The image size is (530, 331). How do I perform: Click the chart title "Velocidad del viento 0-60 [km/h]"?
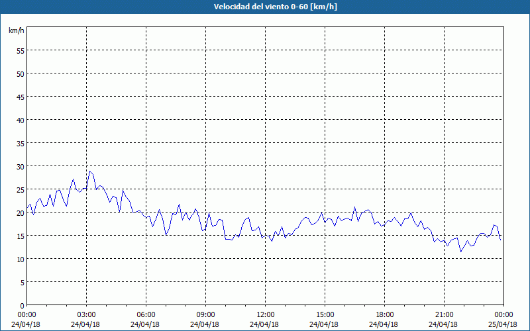pyautogui.click(x=275, y=7)
